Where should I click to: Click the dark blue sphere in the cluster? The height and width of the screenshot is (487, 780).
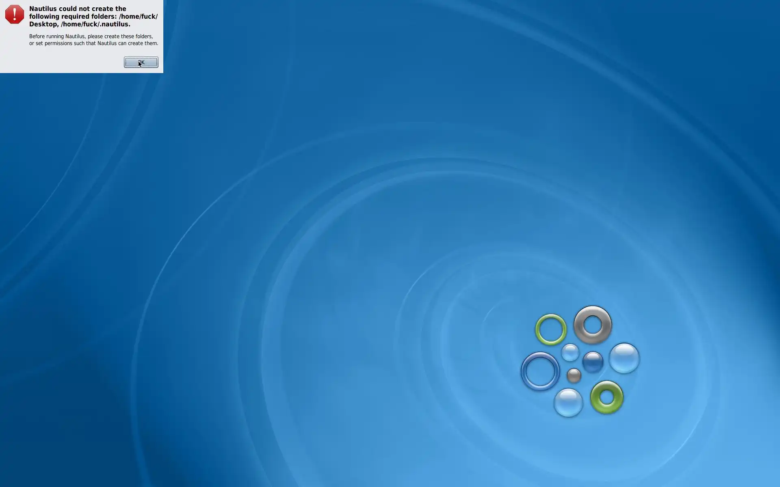[593, 362]
